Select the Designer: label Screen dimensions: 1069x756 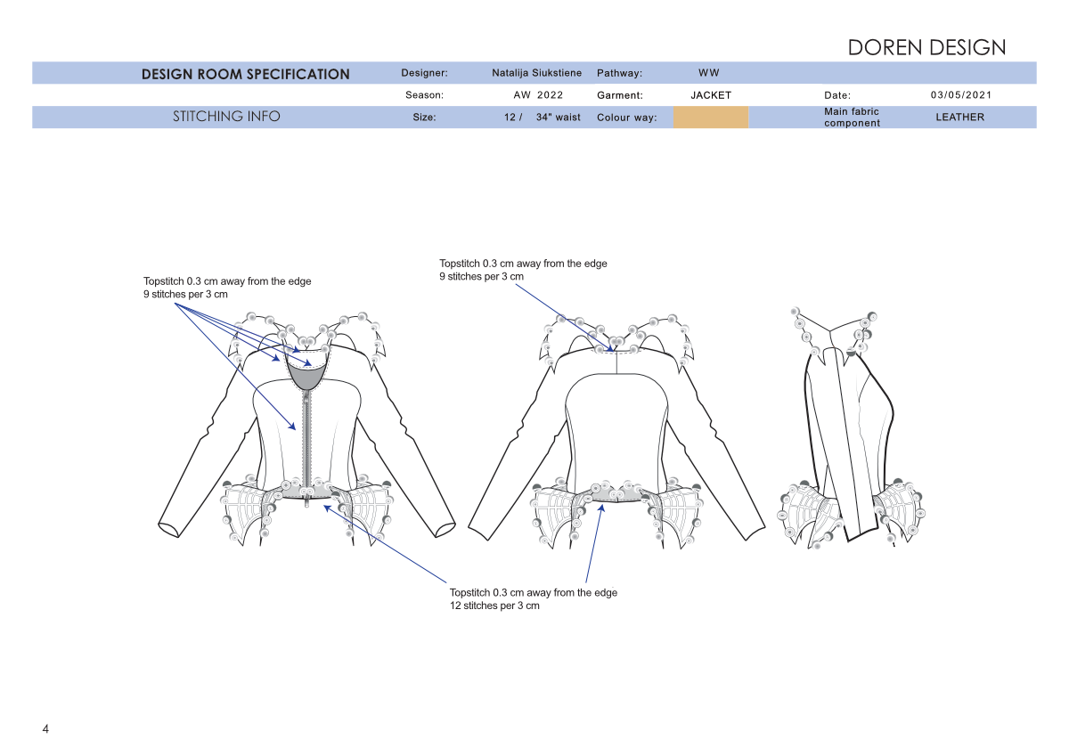coord(424,73)
